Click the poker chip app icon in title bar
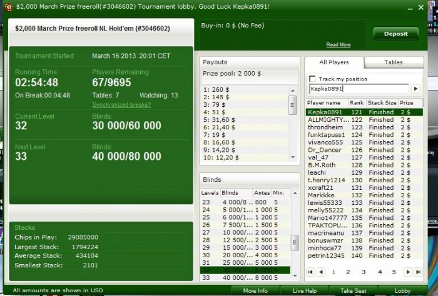This screenshot has width=438, height=296. click(x=9, y=7)
